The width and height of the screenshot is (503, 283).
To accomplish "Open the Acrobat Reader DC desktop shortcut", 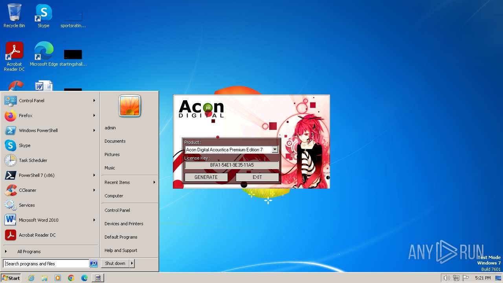I will click(14, 57).
